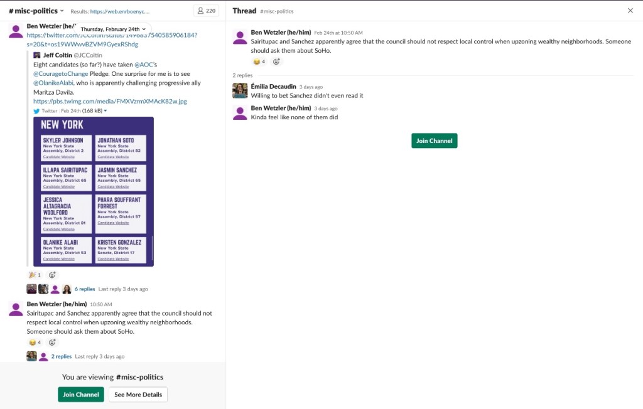This screenshot has width=643, height=409.
Task: Open the 2 replies thread
Action: (62, 356)
